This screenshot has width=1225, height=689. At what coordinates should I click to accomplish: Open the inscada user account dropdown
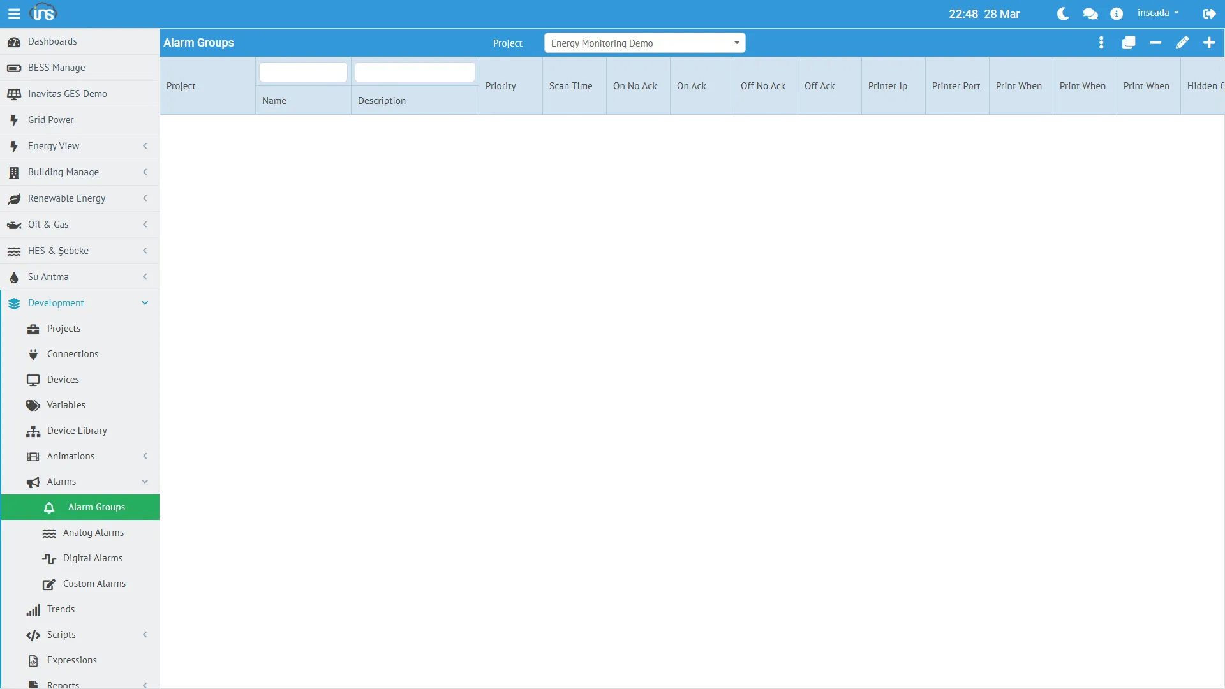(1157, 13)
